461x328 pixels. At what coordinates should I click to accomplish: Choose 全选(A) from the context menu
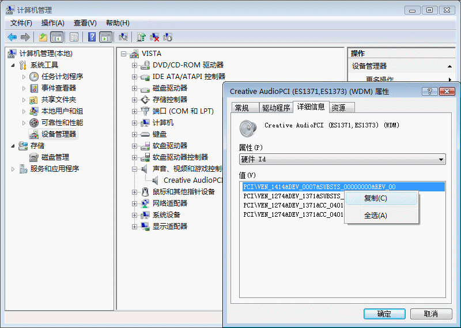(375, 215)
